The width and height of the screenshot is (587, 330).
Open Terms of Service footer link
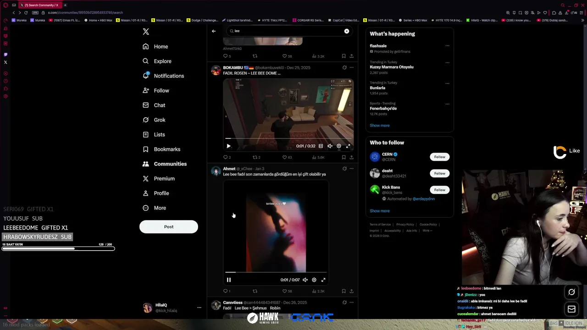380,225
